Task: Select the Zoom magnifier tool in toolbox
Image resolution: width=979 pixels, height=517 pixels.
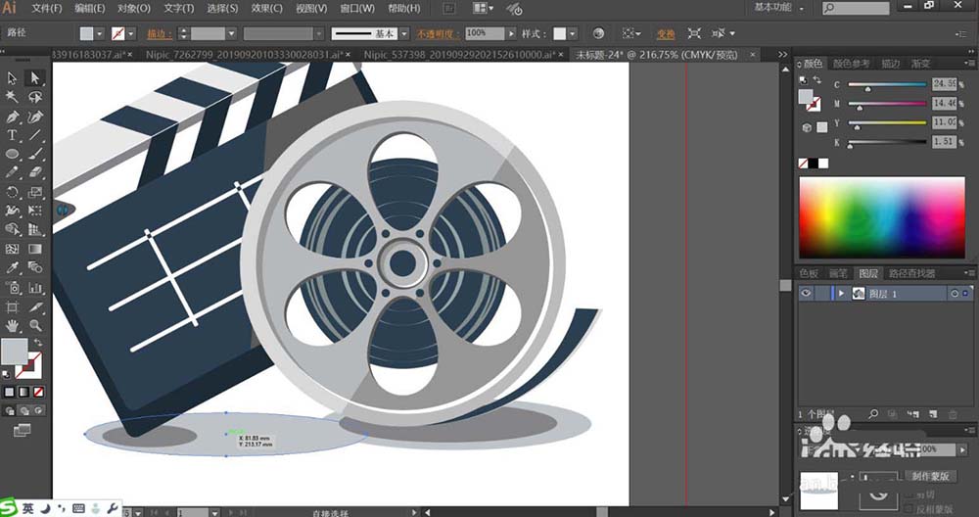Action: [35, 325]
